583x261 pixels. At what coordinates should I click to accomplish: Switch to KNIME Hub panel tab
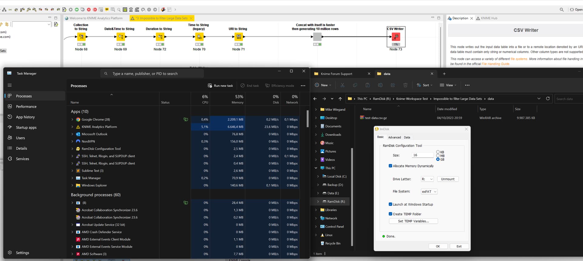(487, 18)
